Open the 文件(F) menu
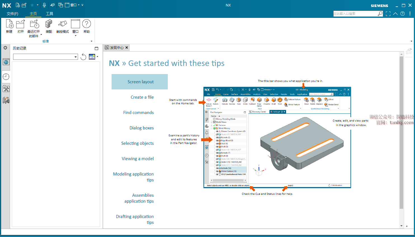 pyautogui.click(x=12, y=14)
